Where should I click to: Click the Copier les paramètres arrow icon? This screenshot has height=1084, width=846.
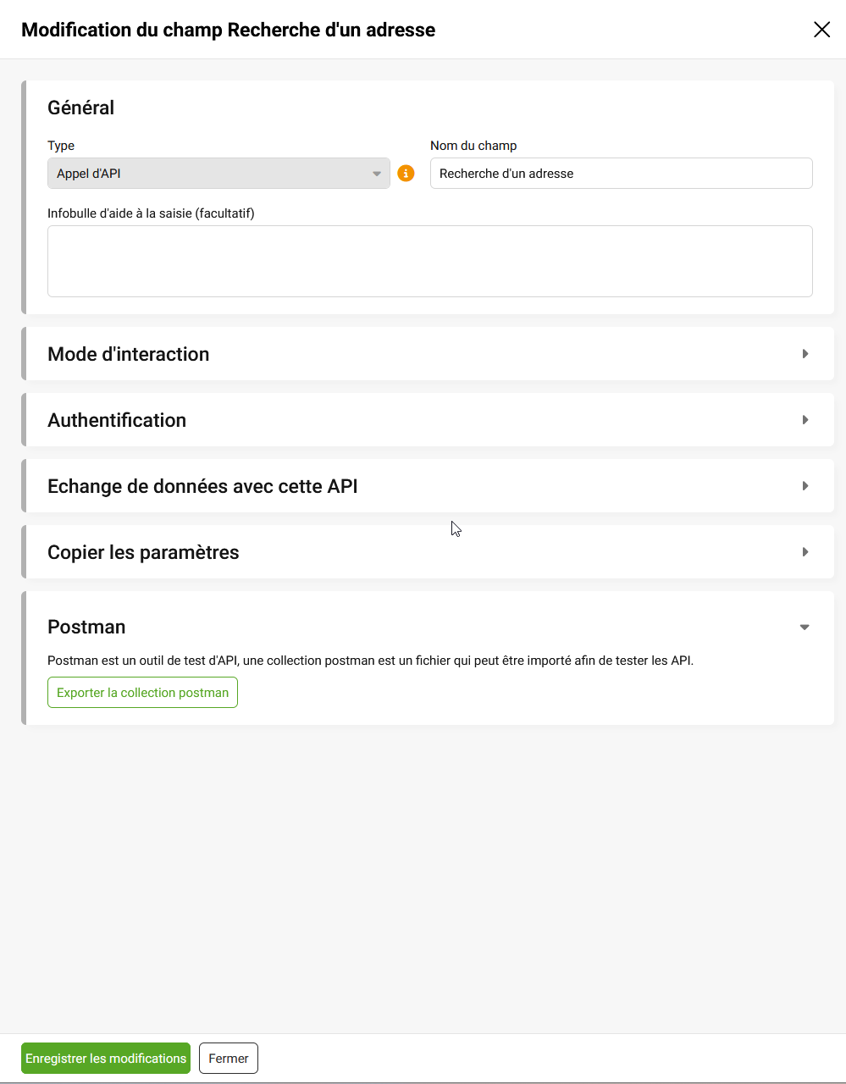805,552
